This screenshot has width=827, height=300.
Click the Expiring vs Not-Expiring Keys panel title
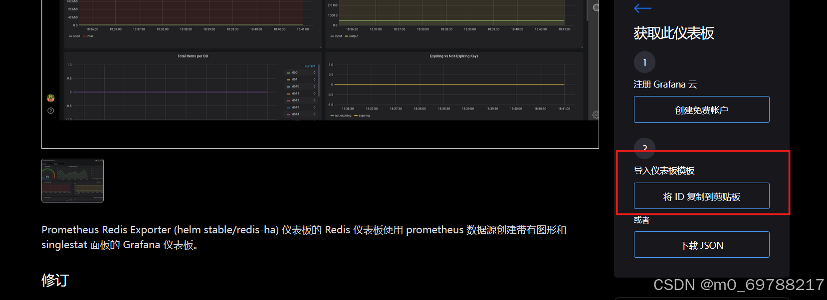tap(454, 56)
